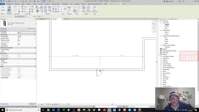Click Edit Type button
The width and height of the screenshot is (199, 112).
[x=32, y=29]
